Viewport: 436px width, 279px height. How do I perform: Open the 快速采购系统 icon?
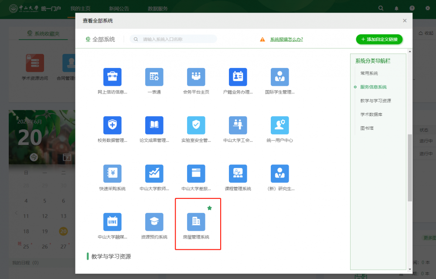point(112,174)
